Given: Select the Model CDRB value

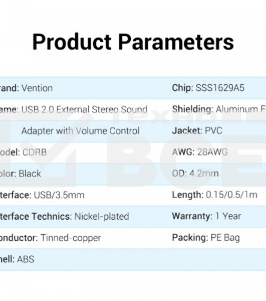Looking at the screenshot, I should click(35, 152).
